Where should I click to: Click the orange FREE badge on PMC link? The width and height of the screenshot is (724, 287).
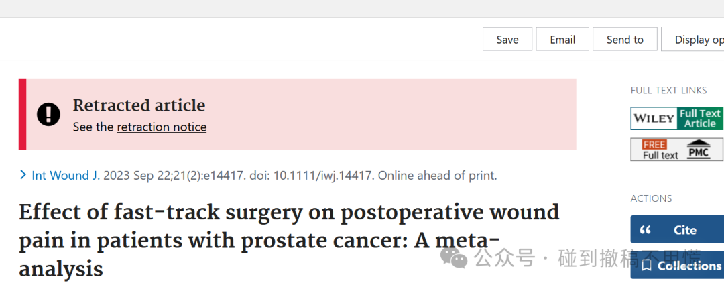tap(654, 145)
